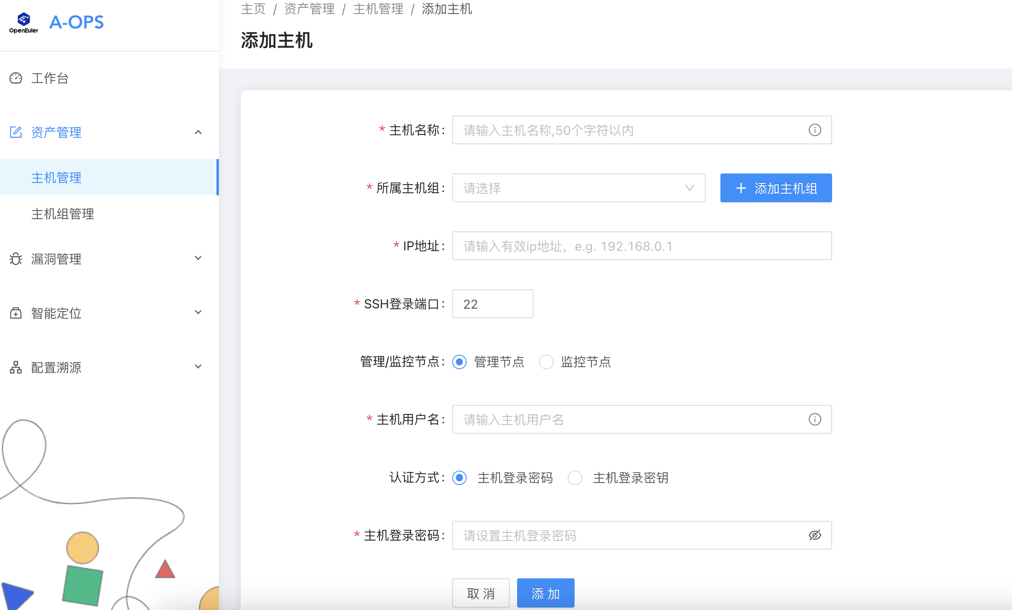
Task: Click the 漏洞管理 vulnerability icon in sidebar
Action: pos(16,259)
